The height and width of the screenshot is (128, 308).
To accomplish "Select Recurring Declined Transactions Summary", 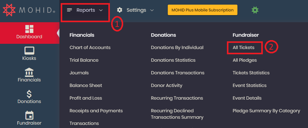I will coord(177,114).
